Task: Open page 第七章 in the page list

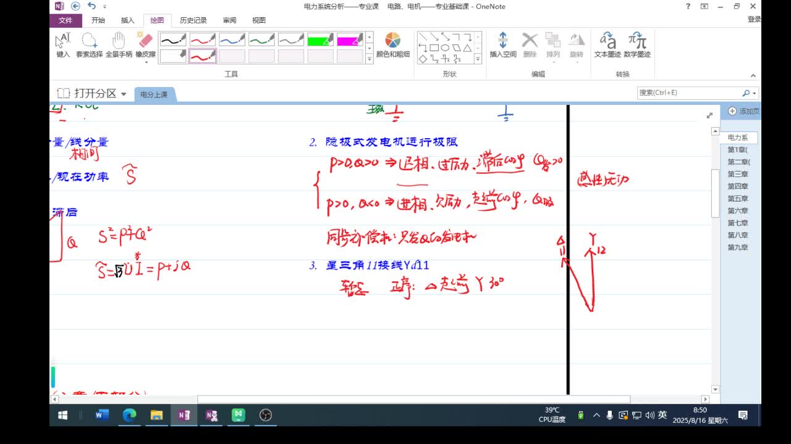Action: tap(738, 223)
